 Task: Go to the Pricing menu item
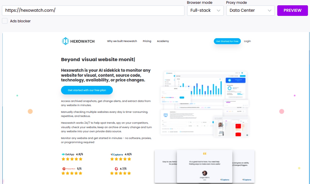coord(147,41)
